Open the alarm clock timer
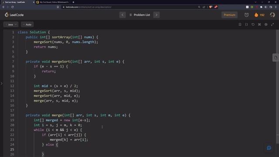This screenshot has width=279, height=157. point(246,15)
